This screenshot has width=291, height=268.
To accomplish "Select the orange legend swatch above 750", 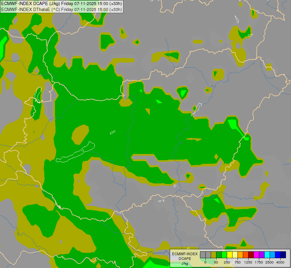I will tap(240, 255).
